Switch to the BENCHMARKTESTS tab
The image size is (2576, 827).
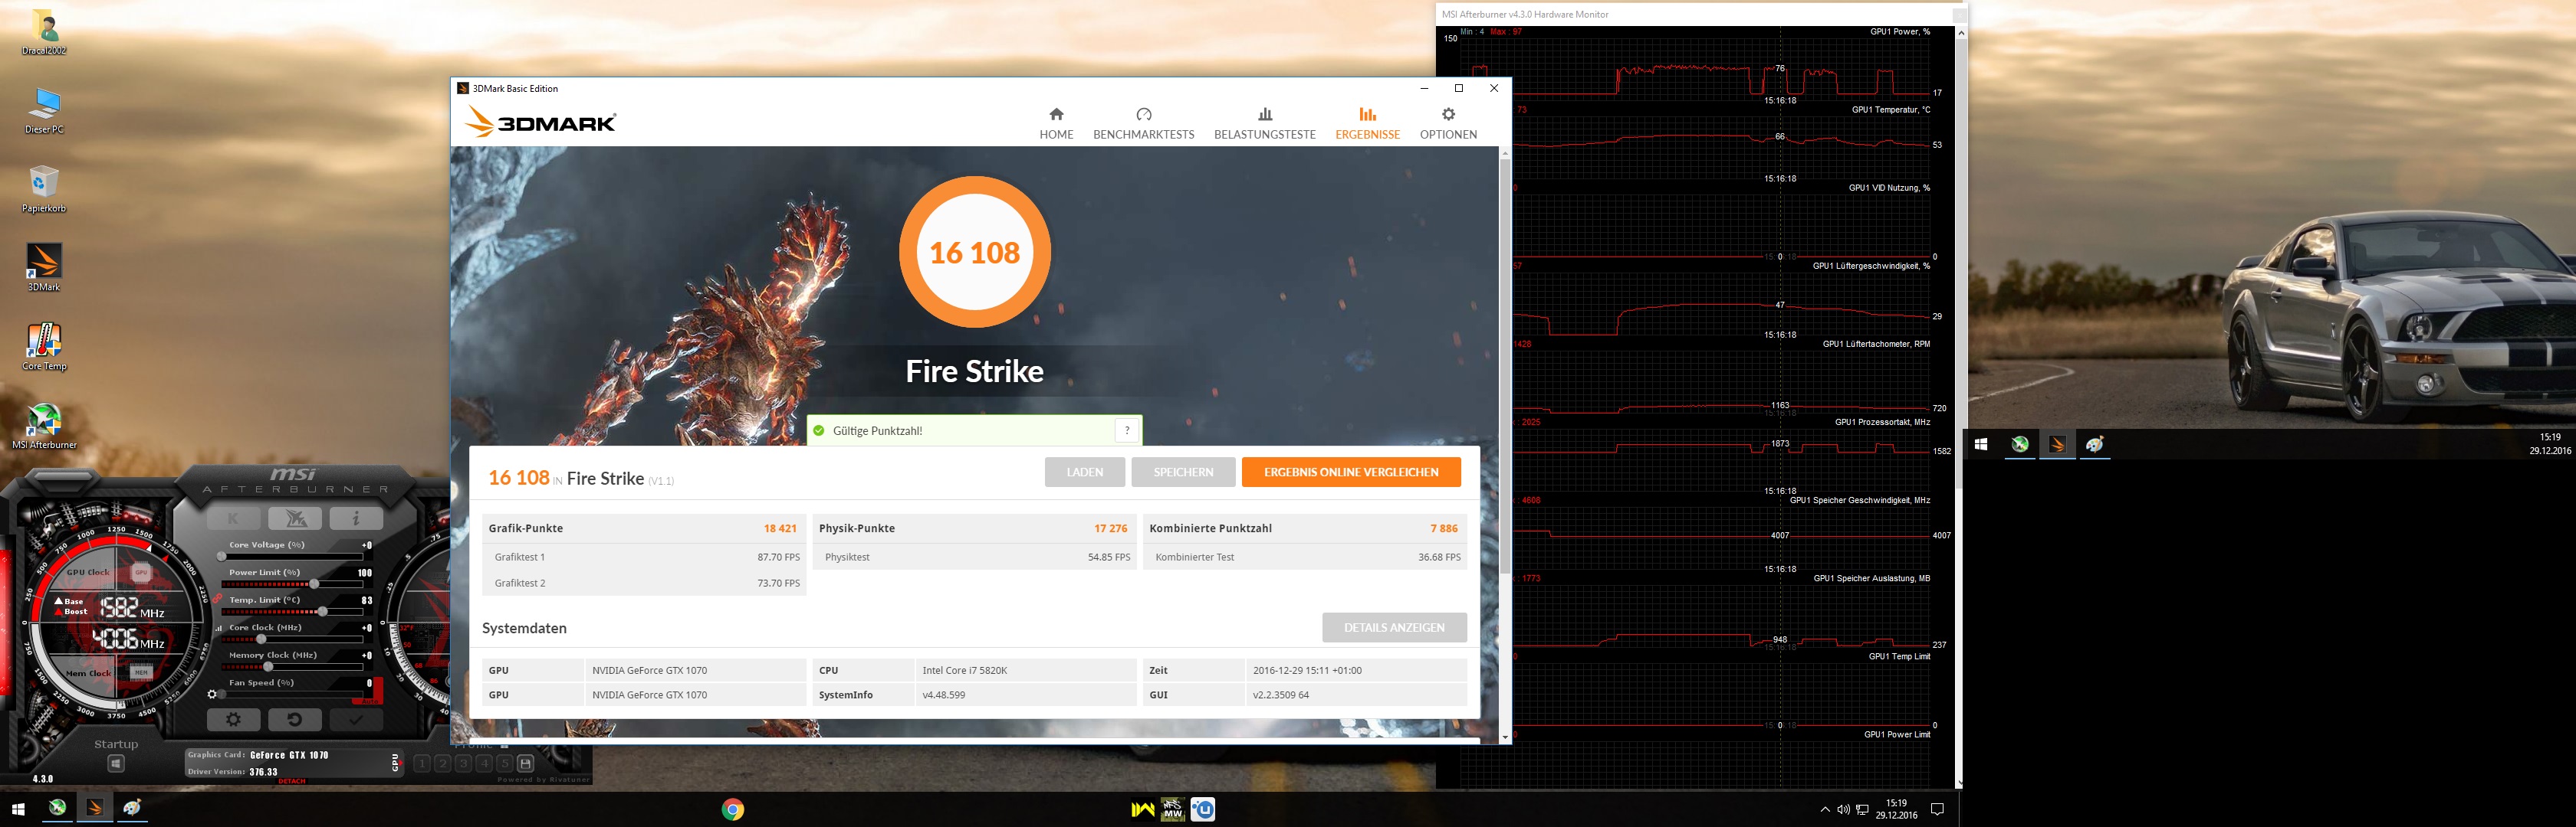pos(1143,123)
